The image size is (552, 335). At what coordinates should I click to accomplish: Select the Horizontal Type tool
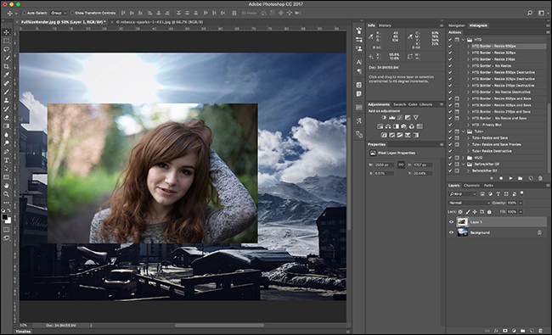click(x=6, y=160)
